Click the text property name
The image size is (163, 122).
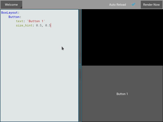(x=19, y=21)
